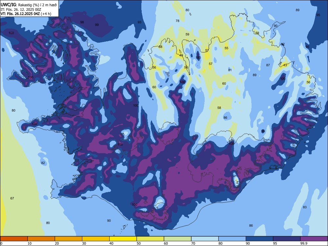Click the humidity value "55" on the map
328x246 pixels.
pos(226,48)
